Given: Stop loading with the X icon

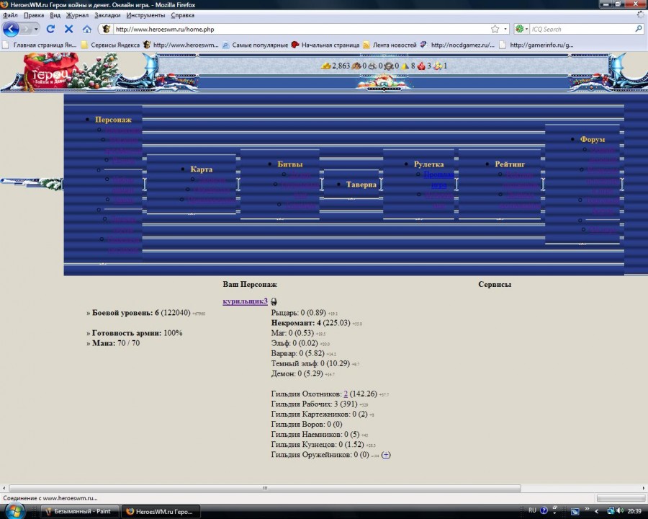Looking at the screenshot, I should pyautogui.click(x=68, y=29).
